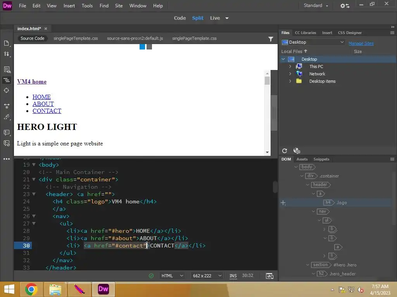The height and width of the screenshot is (297, 397).
Task: Open File Explorer from the taskbar
Action: [55, 289]
